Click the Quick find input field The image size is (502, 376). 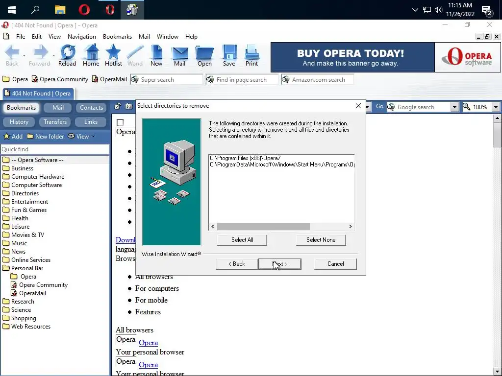[55, 149]
